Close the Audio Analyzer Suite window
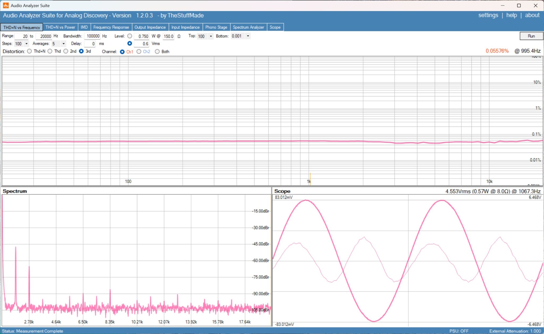 pos(535,5)
